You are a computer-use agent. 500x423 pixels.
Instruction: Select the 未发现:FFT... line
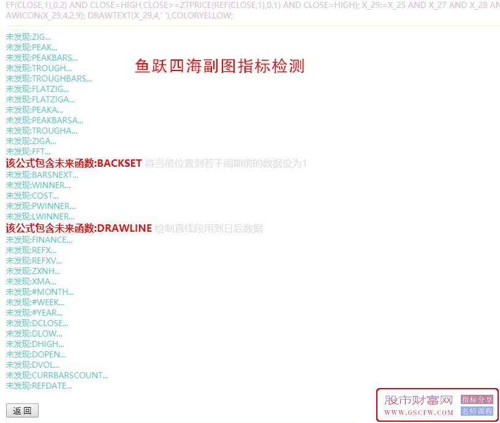point(28,152)
